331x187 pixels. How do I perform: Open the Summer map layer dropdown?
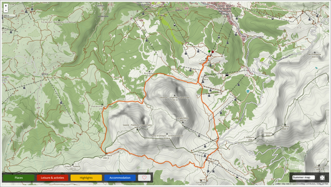click(x=303, y=178)
